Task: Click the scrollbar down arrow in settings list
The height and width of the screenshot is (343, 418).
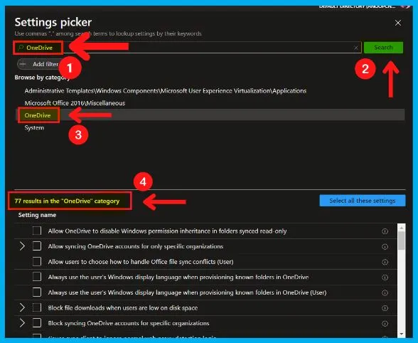Action: [401, 334]
